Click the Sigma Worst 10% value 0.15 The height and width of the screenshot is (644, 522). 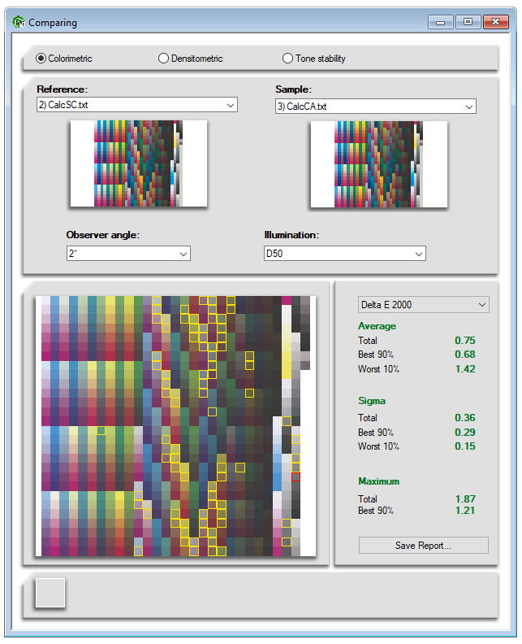click(x=465, y=446)
